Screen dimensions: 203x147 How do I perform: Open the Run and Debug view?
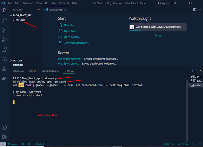4,40
